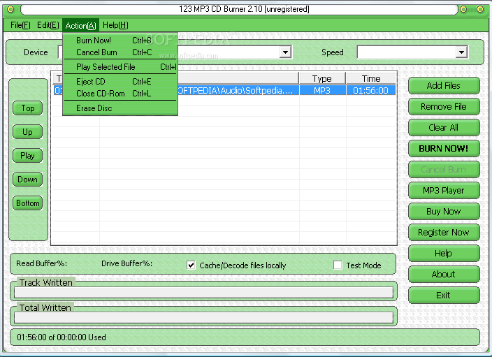Screen dimensions: 492x357
Task: Click the Play button in left panel
Action: point(28,156)
